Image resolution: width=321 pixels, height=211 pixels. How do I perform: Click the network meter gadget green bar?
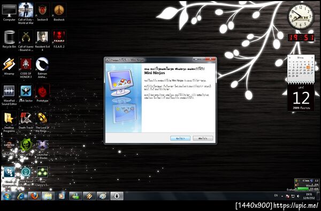[x=303, y=189]
